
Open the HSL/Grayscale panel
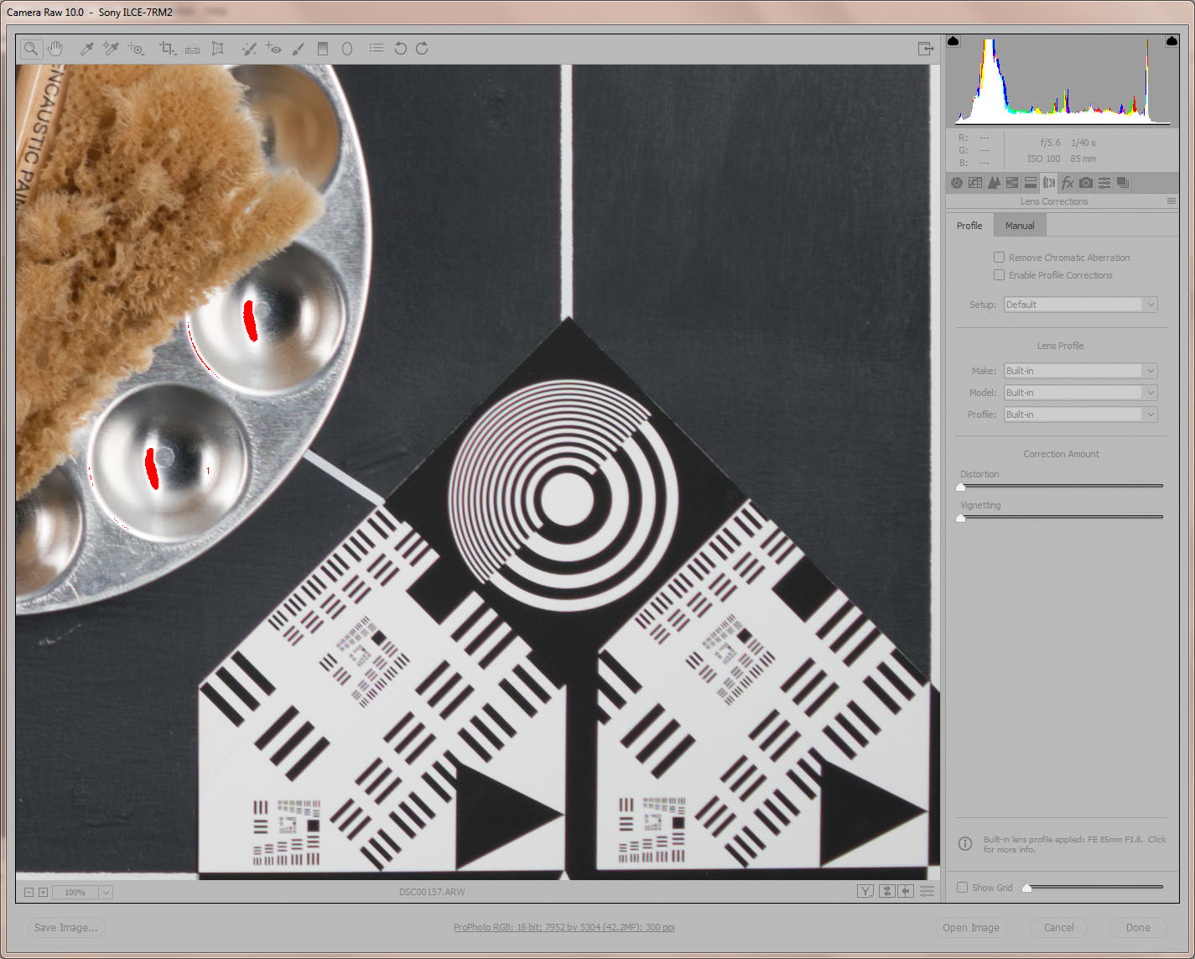tap(1012, 183)
